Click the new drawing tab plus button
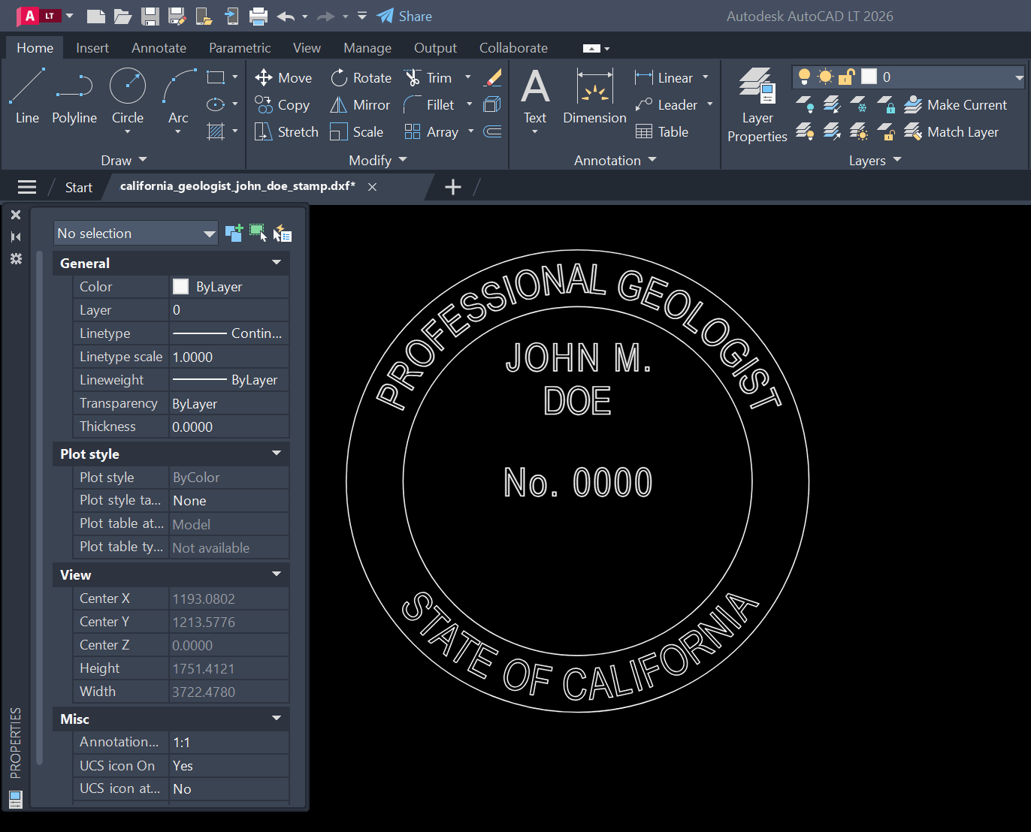This screenshot has width=1031, height=832. (453, 187)
